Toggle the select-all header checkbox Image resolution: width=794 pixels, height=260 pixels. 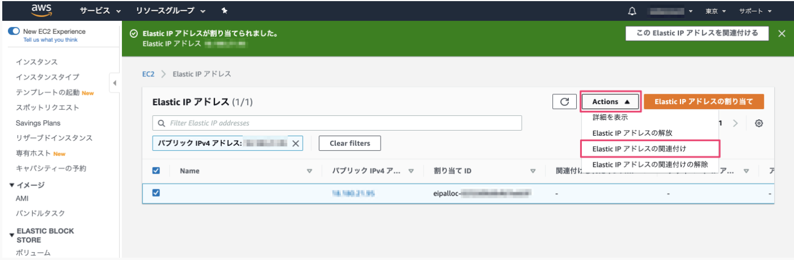pyautogui.click(x=157, y=171)
